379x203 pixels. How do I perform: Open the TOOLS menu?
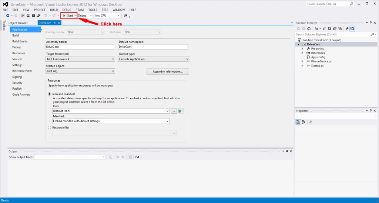coord(93,10)
